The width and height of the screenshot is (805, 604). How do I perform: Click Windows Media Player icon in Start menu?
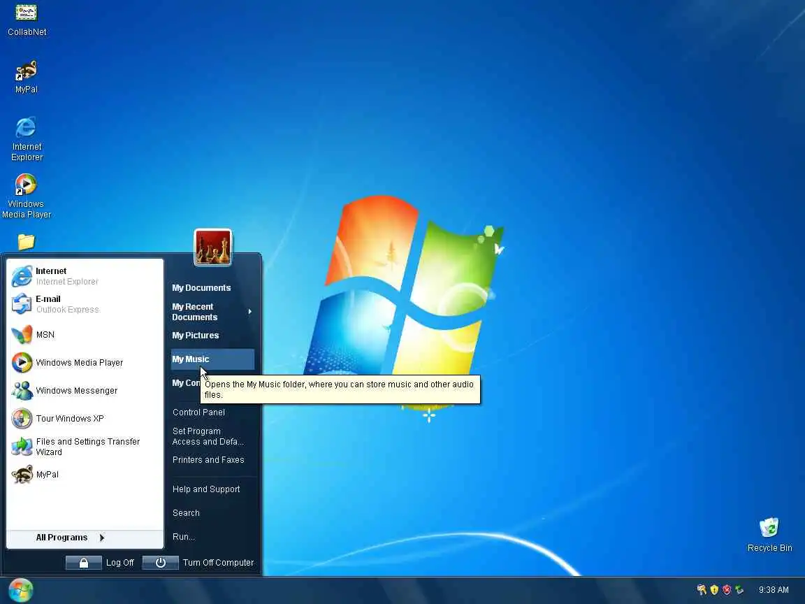tap(22, 363)
